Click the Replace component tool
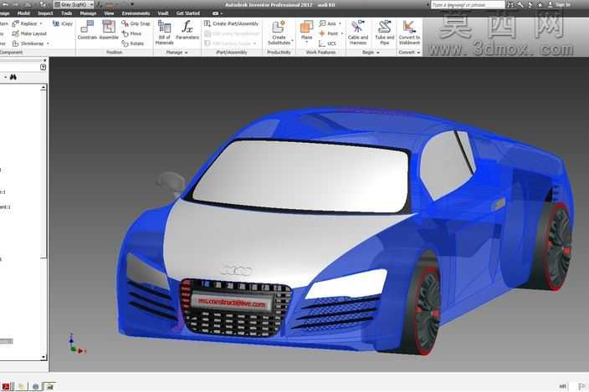 pos(25,23)
